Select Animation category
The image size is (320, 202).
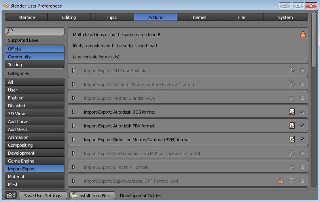[x=34, y=137]
